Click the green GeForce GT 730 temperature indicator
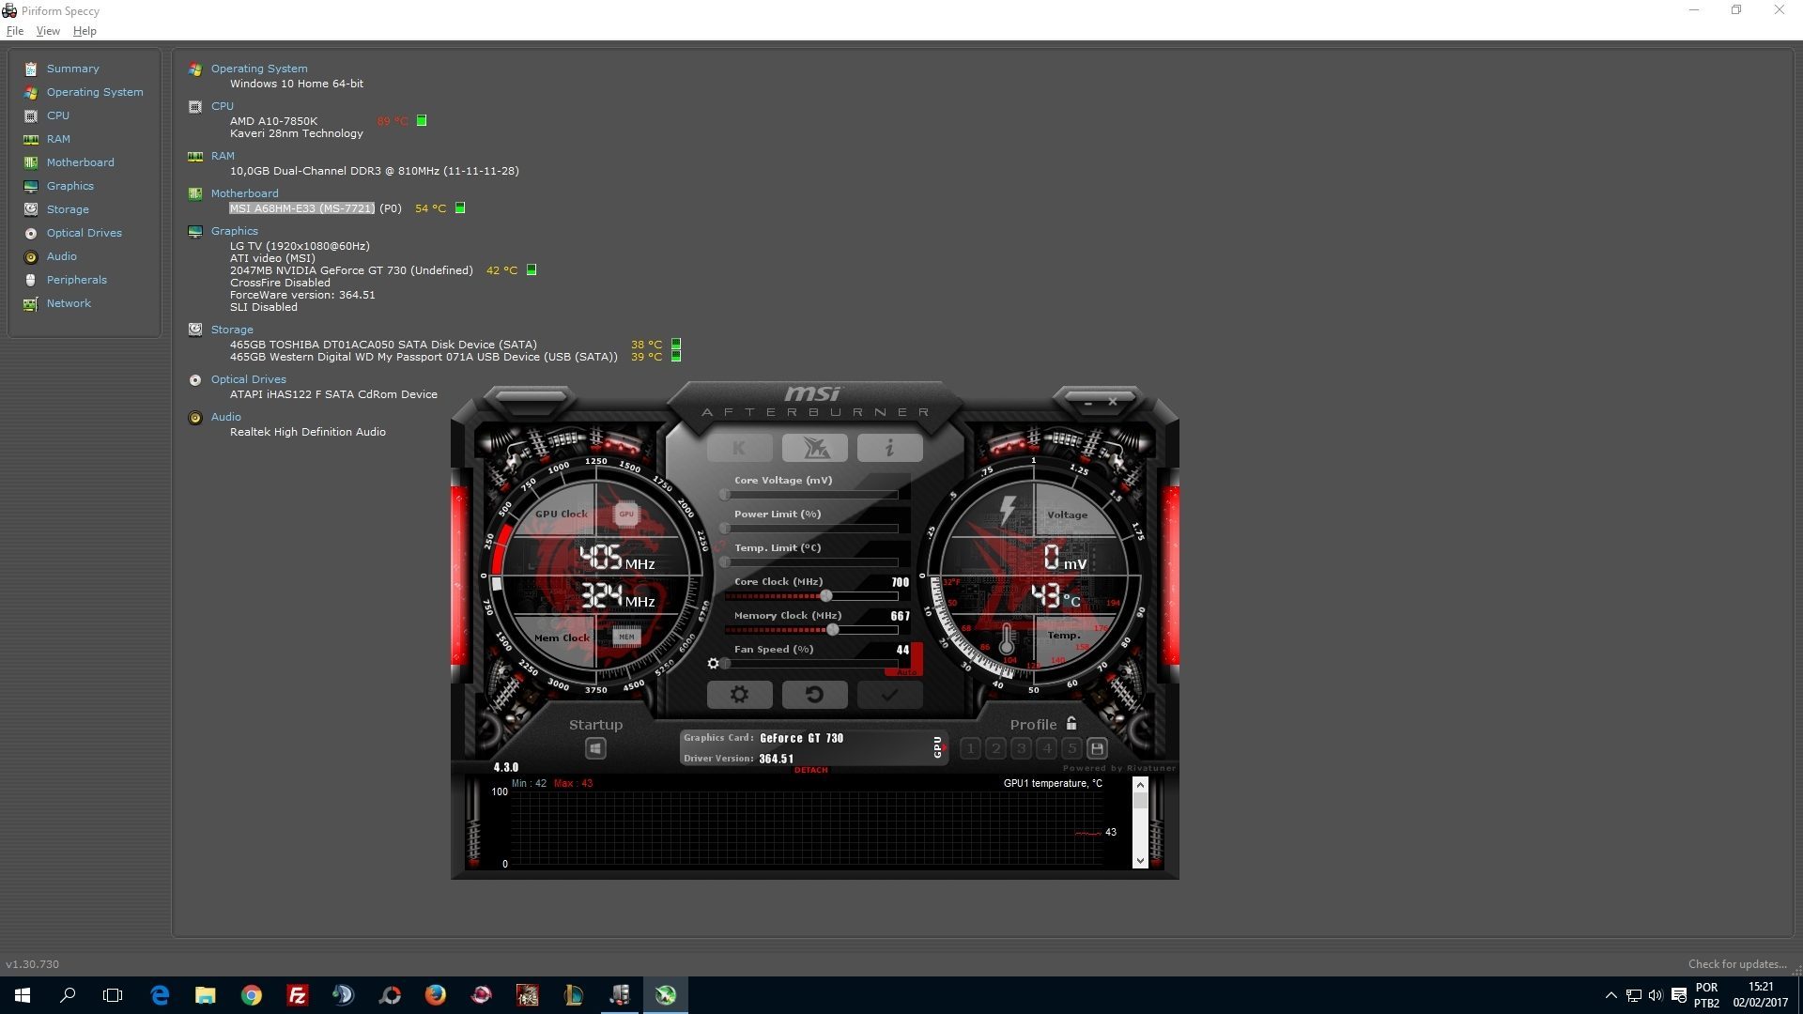Image resolution: width=1803 pixels, height=1014 pixels. pyautogui.click(x=531, y=269)
